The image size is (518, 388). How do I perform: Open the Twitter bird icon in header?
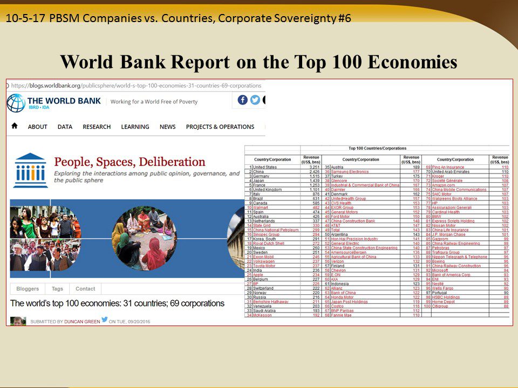pyautogui.click(x=255, y=100)
